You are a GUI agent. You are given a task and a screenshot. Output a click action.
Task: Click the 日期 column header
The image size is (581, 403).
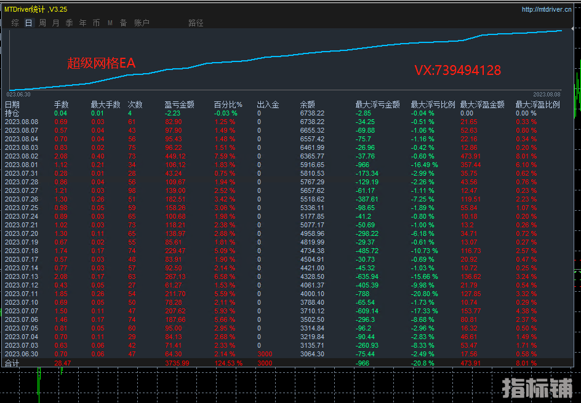click(x=12, y=104)
